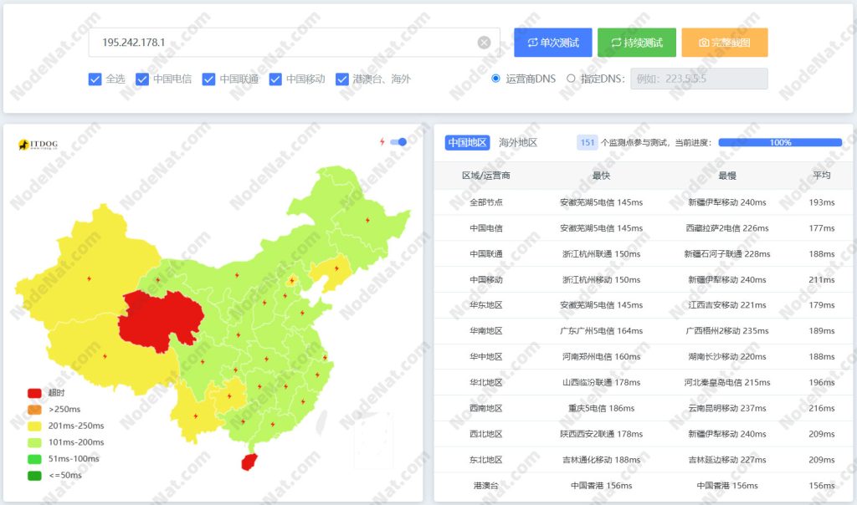Click the yellow 201ms-250ms legend swatch
The height and width of the screenshot is (505, 857).
click(x=34, y=426)
